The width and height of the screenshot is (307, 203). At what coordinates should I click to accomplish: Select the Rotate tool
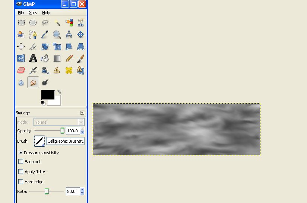[45, 47]
